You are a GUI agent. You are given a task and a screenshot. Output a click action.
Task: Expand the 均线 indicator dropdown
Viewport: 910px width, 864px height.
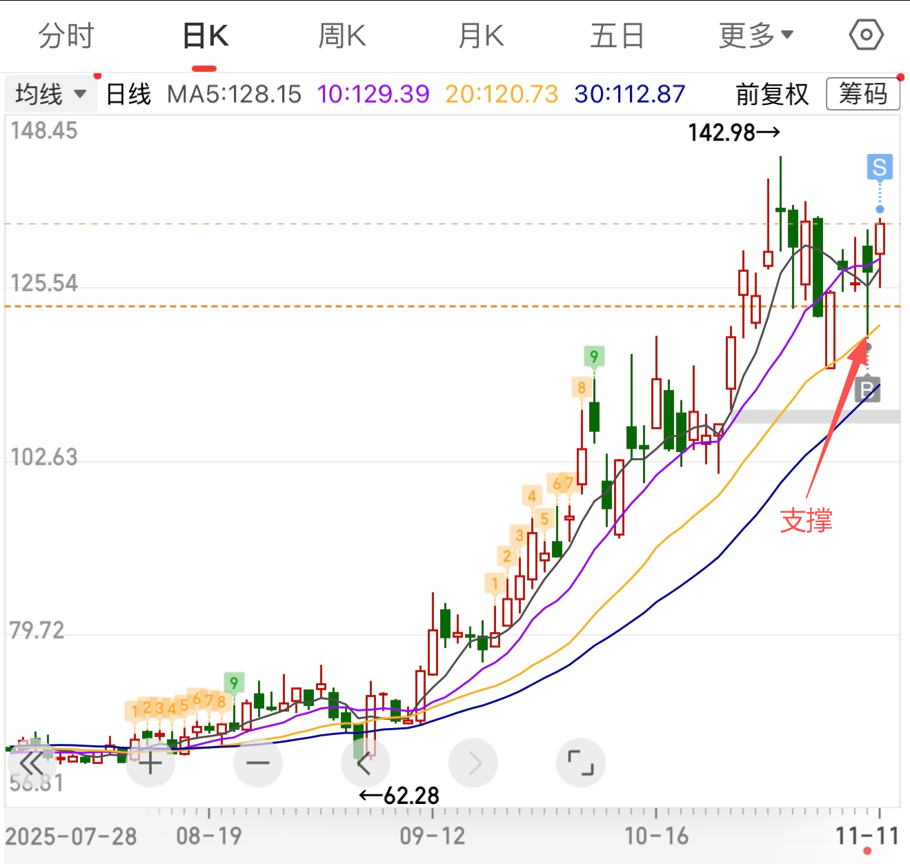coord(50,94)
